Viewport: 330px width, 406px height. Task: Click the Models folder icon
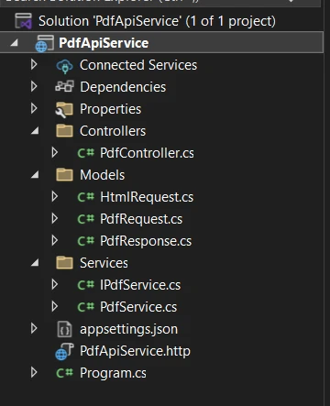tap(64, 175)
